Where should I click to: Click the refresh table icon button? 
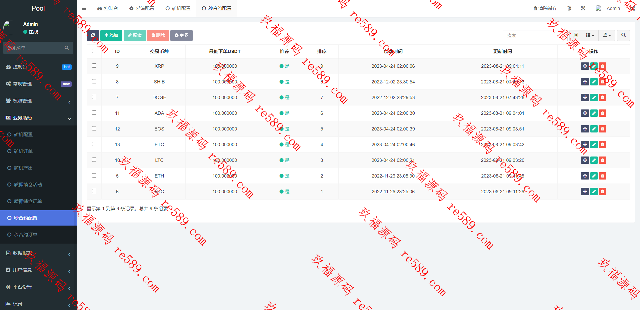coord(93,35)
